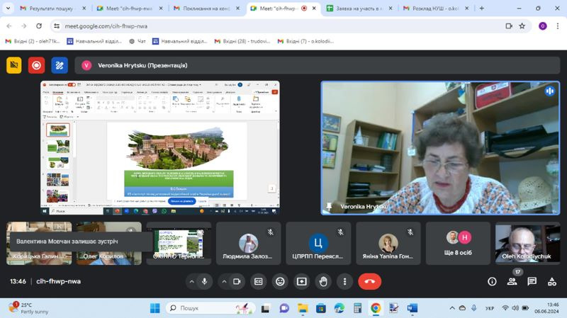The image size is (567, 318).
Task: Click the camera permission icon in address bar
Action: 509,26
